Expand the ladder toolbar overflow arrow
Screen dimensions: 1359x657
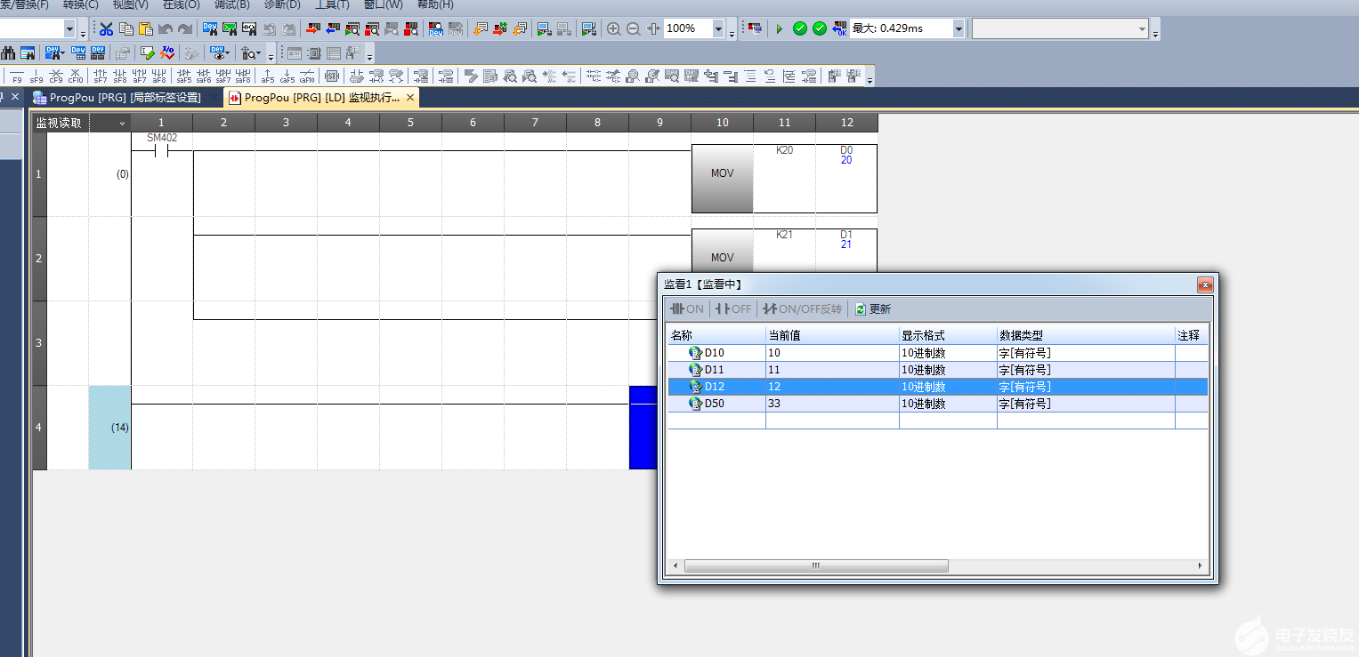click(870, 78)
